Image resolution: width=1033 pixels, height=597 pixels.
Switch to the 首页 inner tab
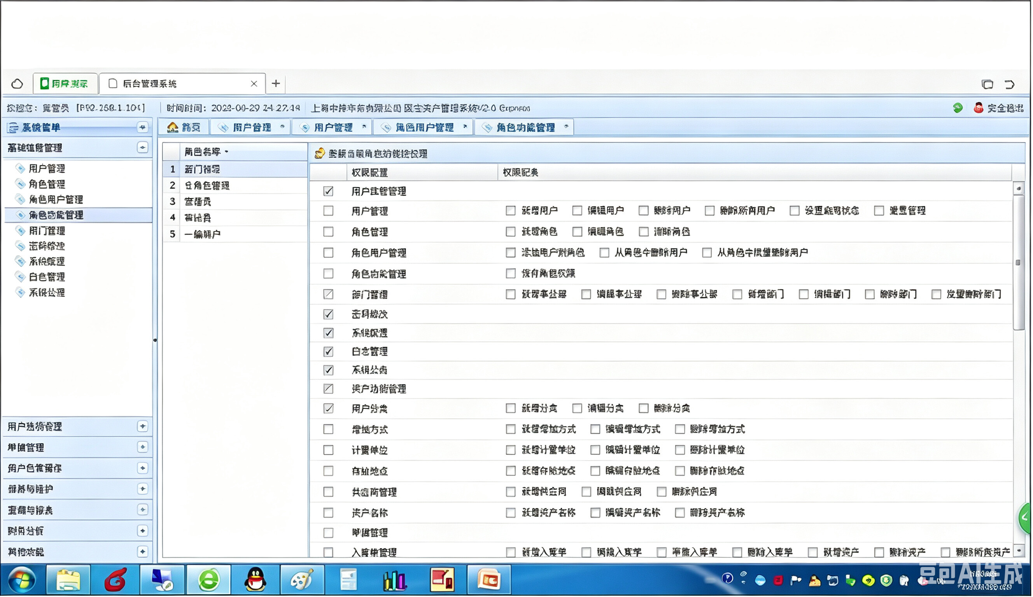coord(184,127)
